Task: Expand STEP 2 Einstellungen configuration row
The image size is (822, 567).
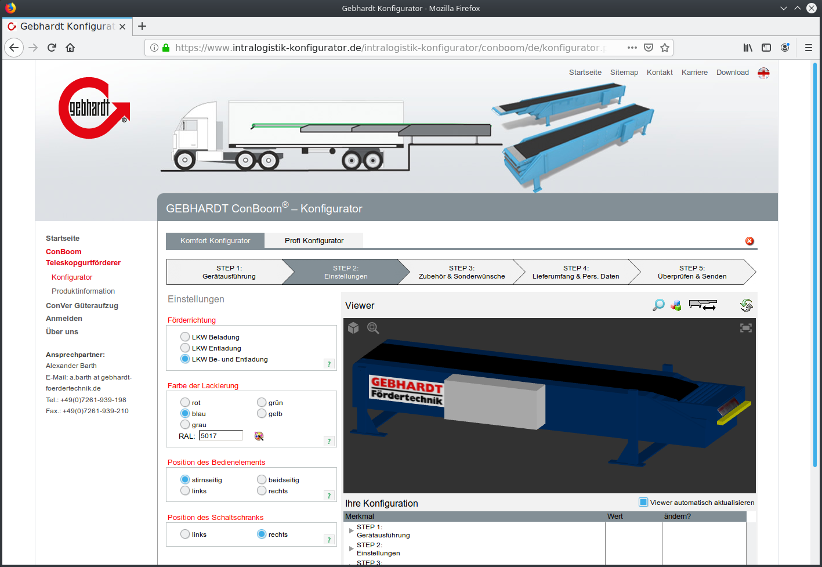Action: coord(352,548)
